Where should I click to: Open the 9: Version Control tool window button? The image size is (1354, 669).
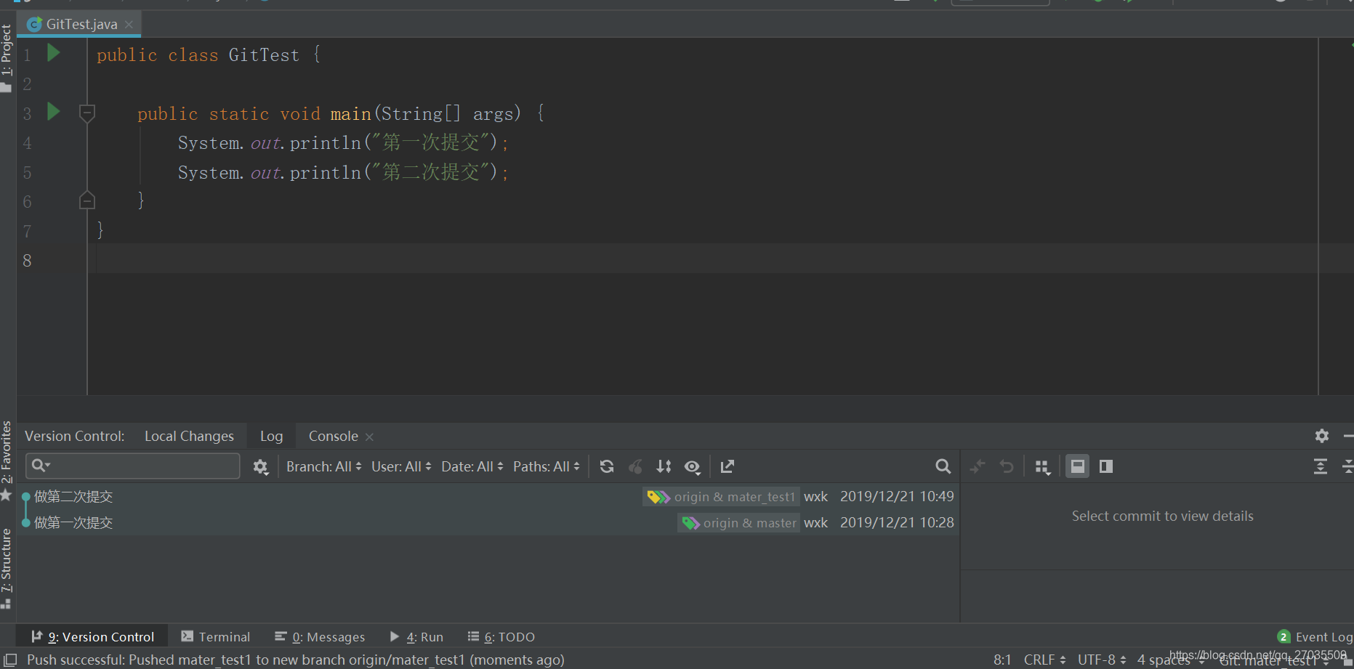92,636
